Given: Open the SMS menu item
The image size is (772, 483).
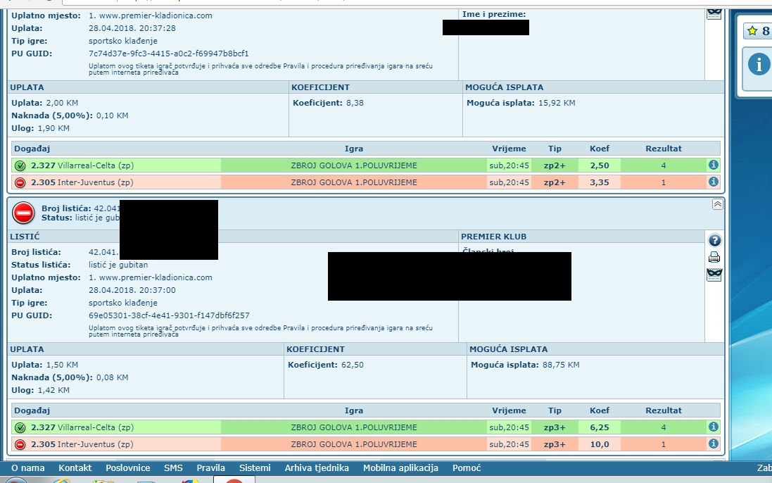Looking at the screenshot, I should pyautogui.click(x=173, y=468).
